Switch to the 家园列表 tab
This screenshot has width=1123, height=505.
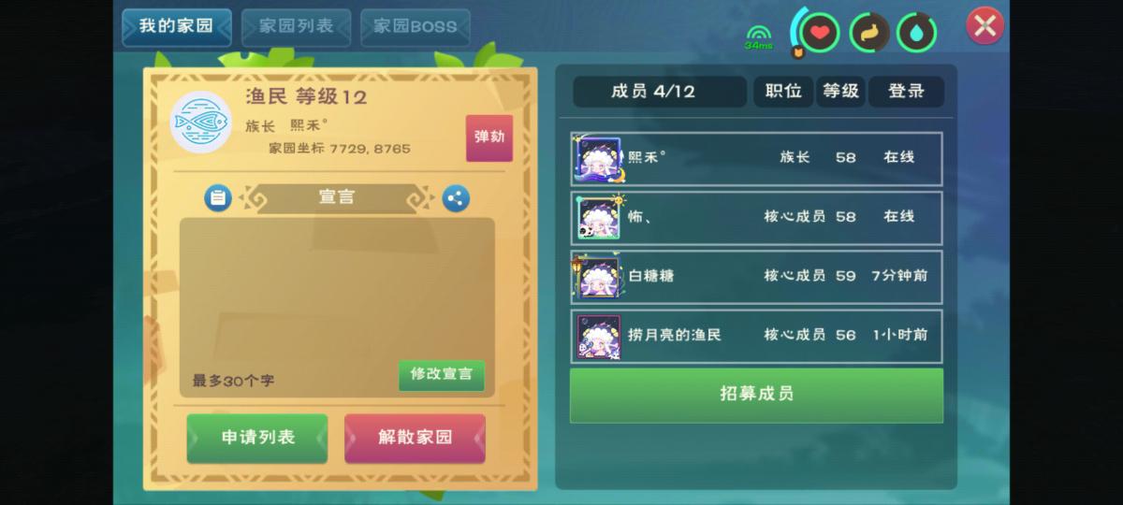[297, 27]
